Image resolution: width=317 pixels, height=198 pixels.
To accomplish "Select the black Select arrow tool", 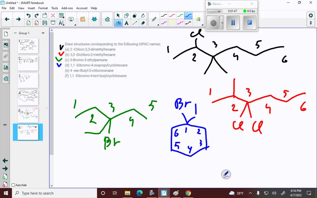I will pyautogui.click(x=118, y=15).
